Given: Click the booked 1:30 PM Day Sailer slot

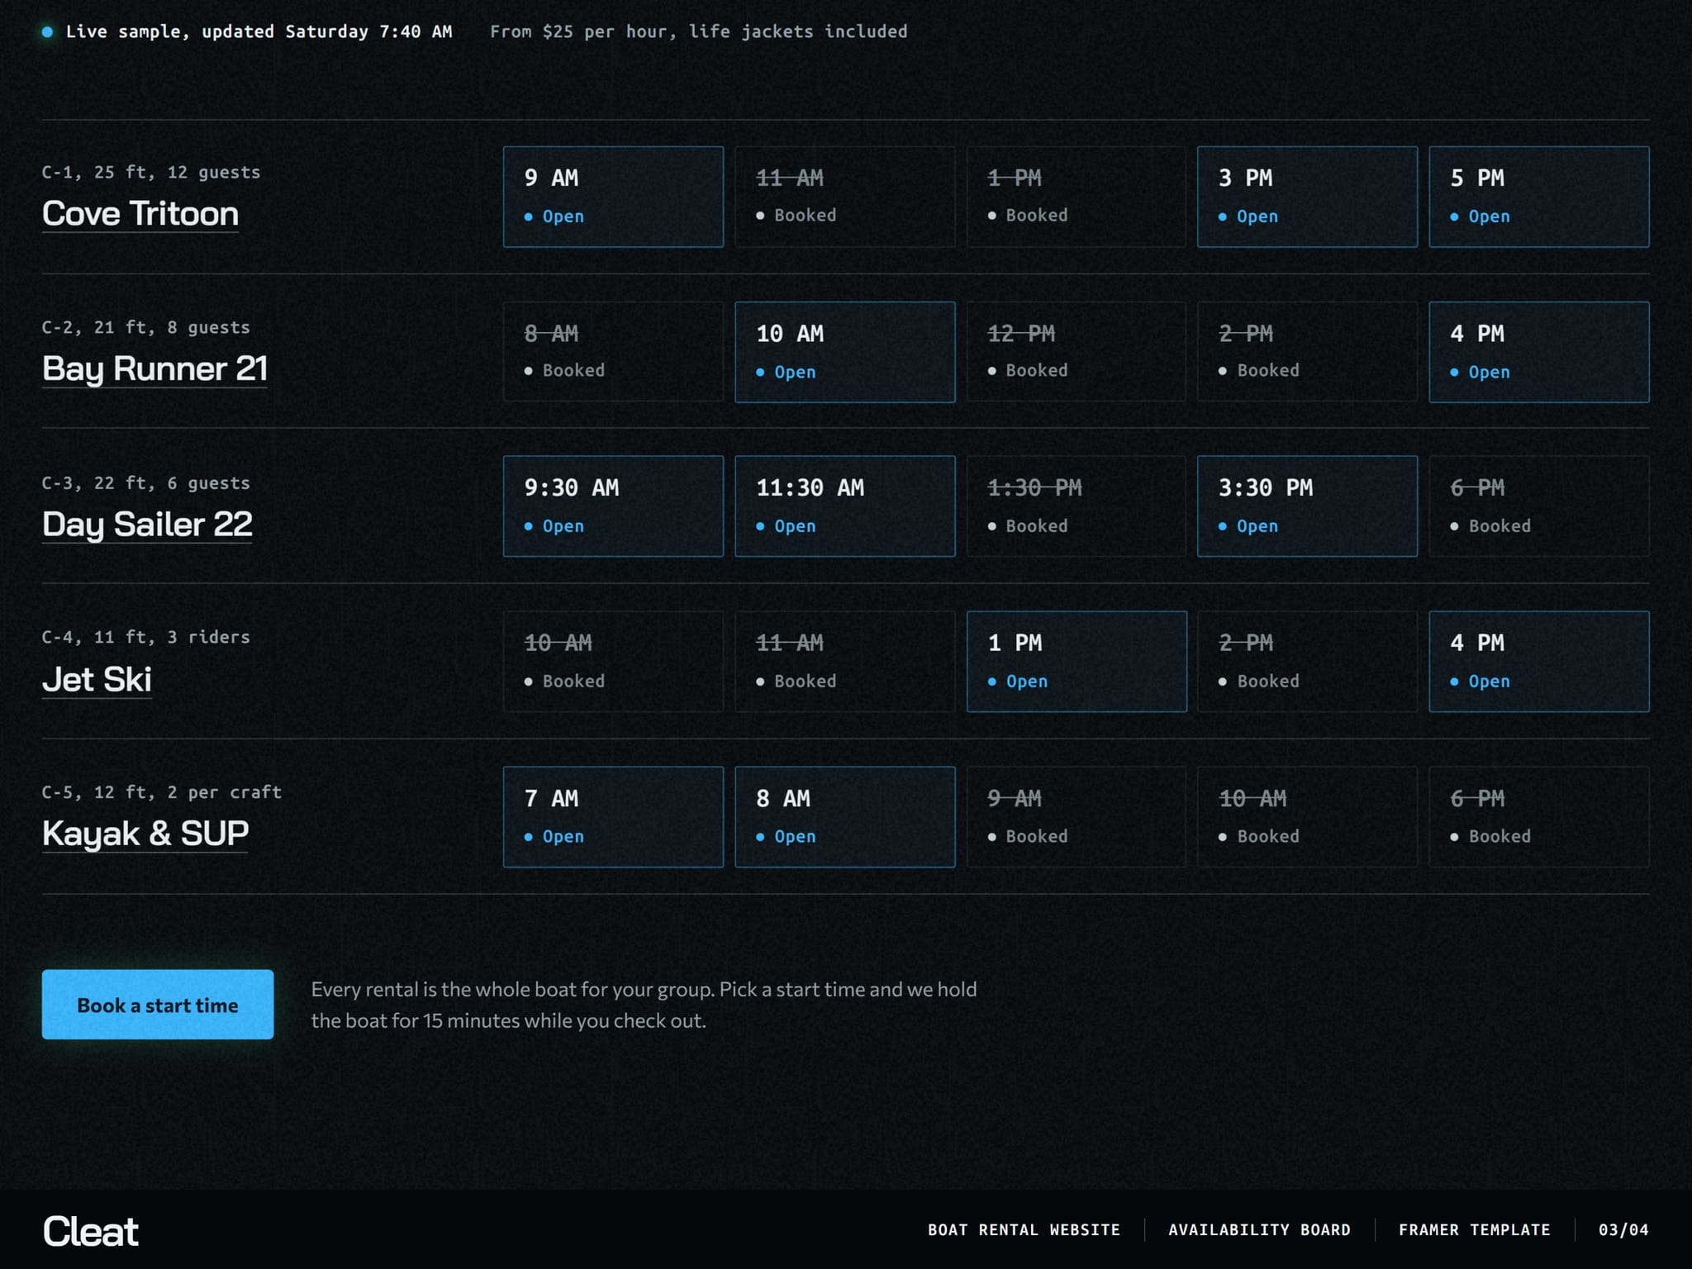Looking at the screenshot, I should pyautogui.click(x=1077, y=506).
